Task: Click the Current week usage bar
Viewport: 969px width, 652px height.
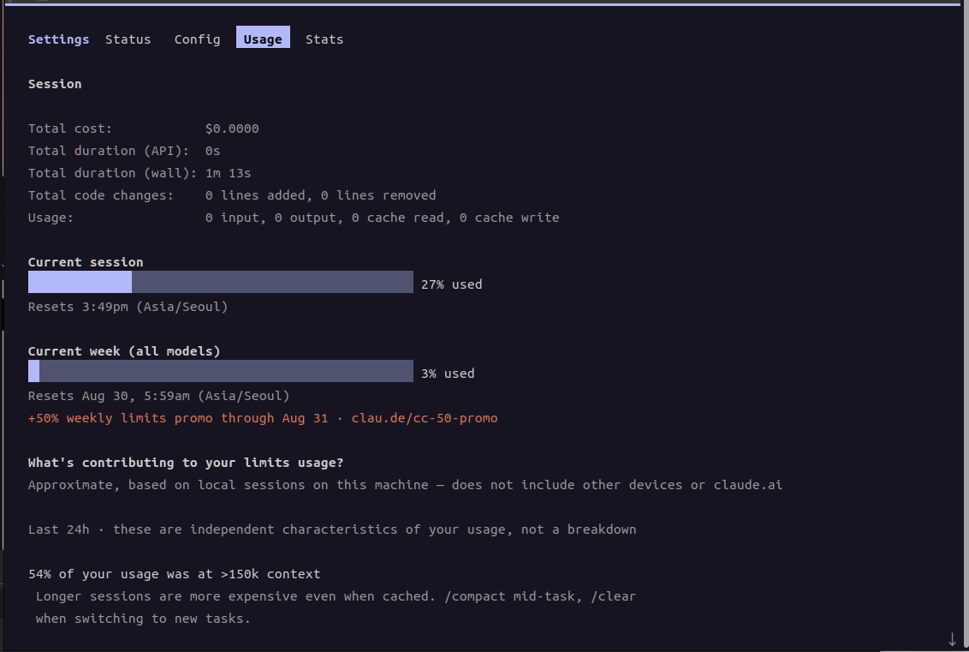Action: [x=221, y=371]
